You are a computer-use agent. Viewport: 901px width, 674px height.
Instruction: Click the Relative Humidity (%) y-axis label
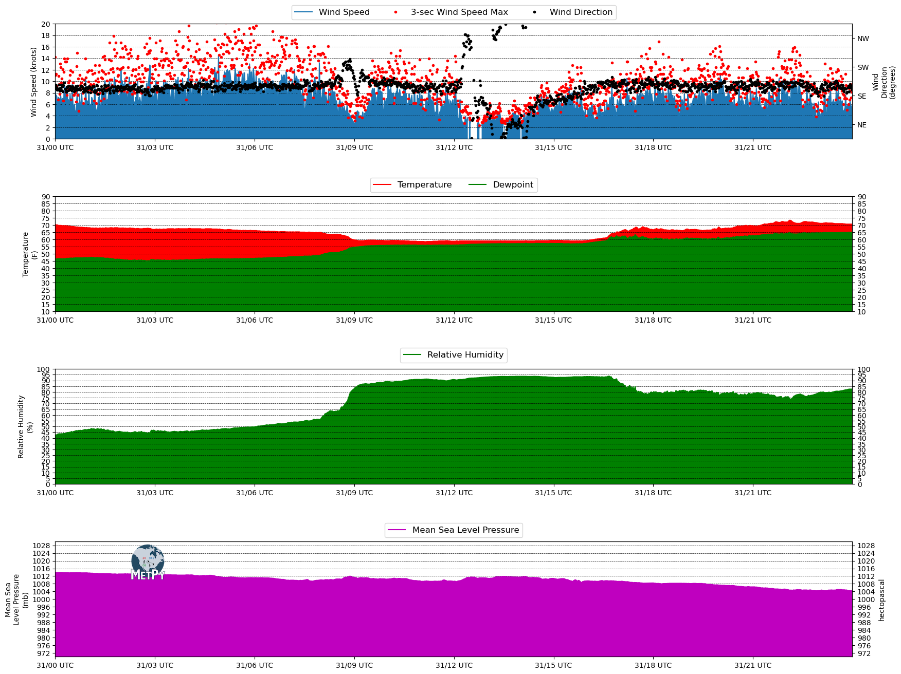pos(25,426)
